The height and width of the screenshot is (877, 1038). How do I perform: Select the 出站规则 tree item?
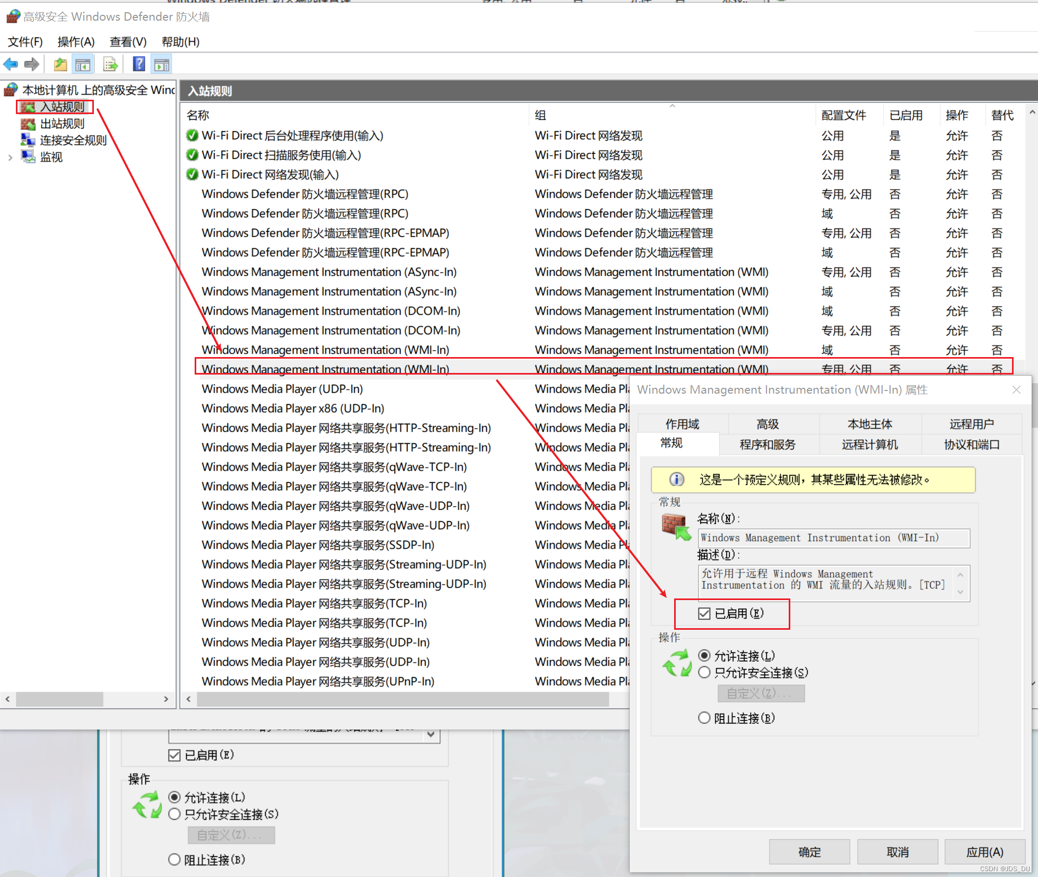point(62,124)
